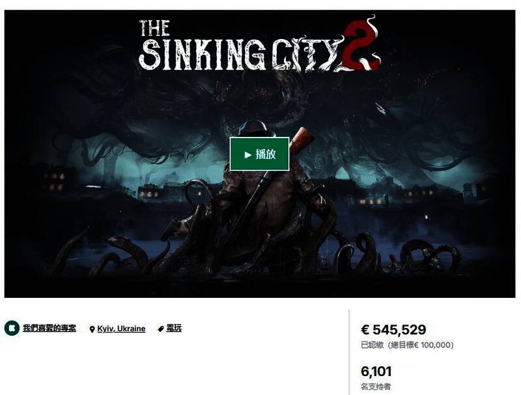Click the white play triangle icon

pyautogui.click(x=248, y=154)
